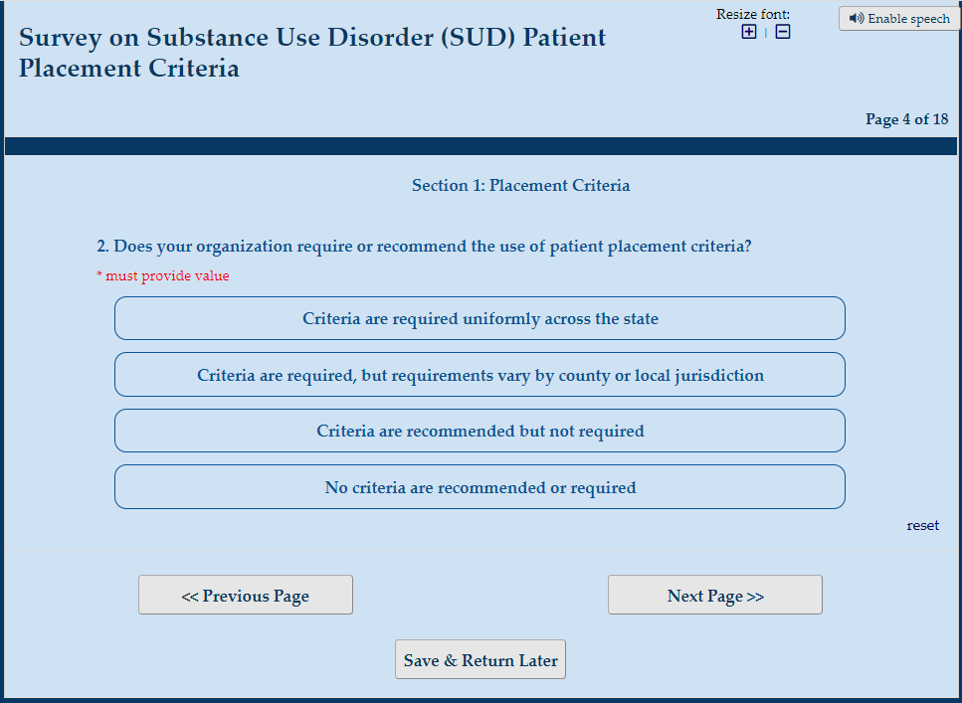Click the separator between the font resize icons

[766, 33]
